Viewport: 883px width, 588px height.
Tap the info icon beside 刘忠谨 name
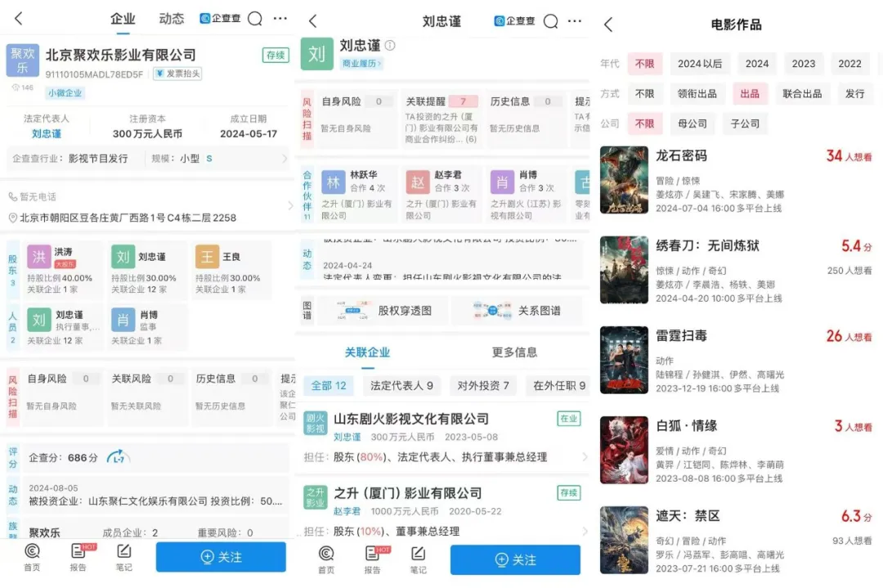(x=390, y=45)
